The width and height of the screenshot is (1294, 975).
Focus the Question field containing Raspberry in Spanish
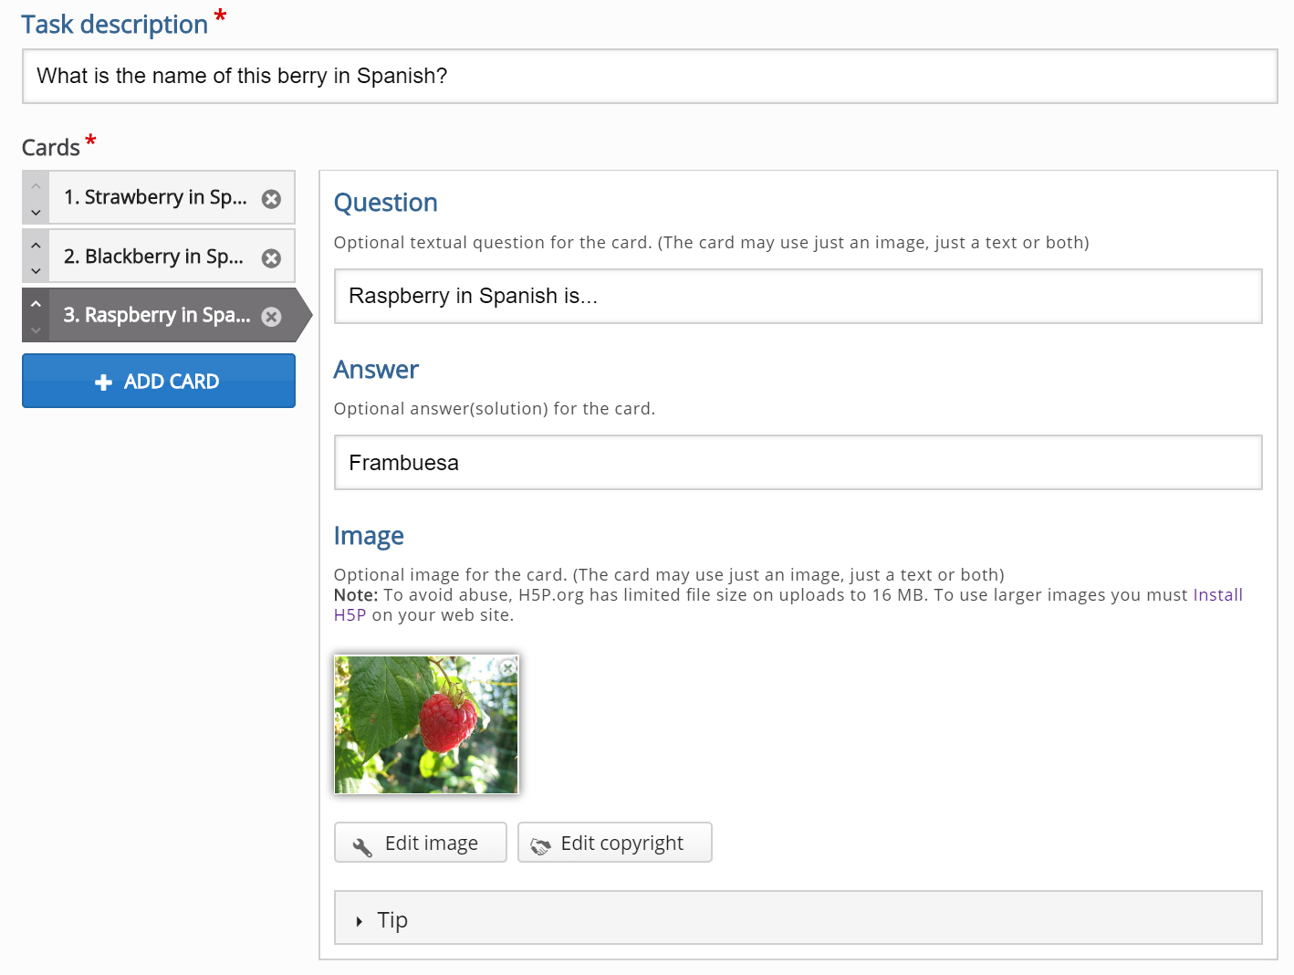798,296
